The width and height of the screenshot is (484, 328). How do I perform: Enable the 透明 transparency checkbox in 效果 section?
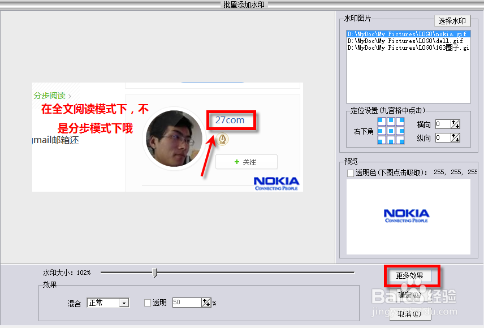point(146,303)
